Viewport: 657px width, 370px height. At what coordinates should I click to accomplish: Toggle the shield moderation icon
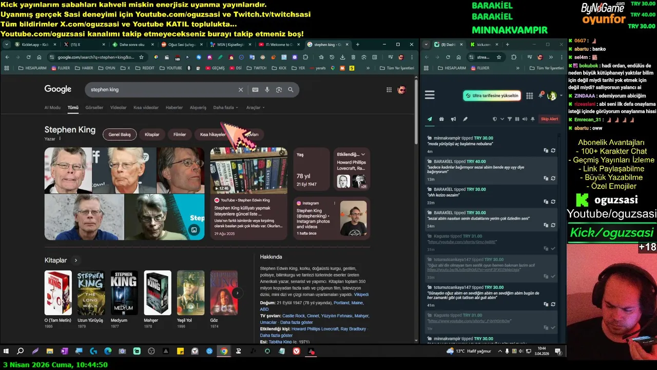tap(495, 119)
